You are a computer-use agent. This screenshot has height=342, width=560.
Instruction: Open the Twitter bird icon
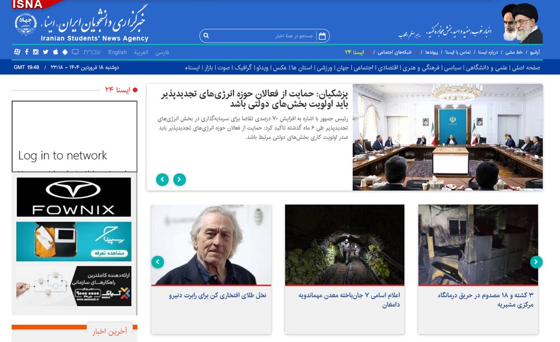click(x=45, y=51)
